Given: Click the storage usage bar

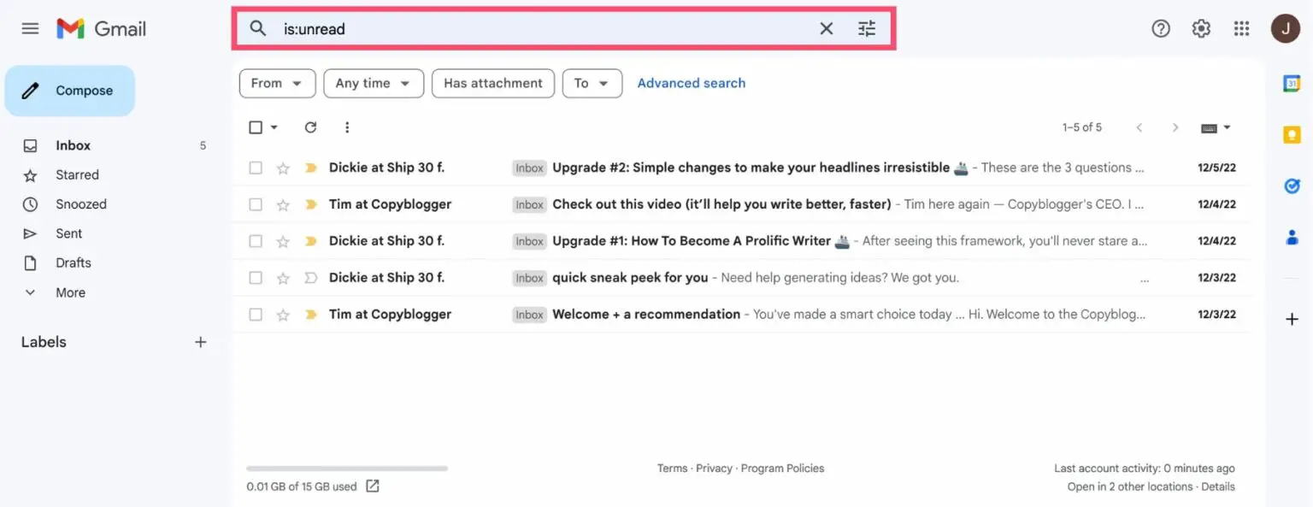Looking at the screenshot, I should coord(345,468).
